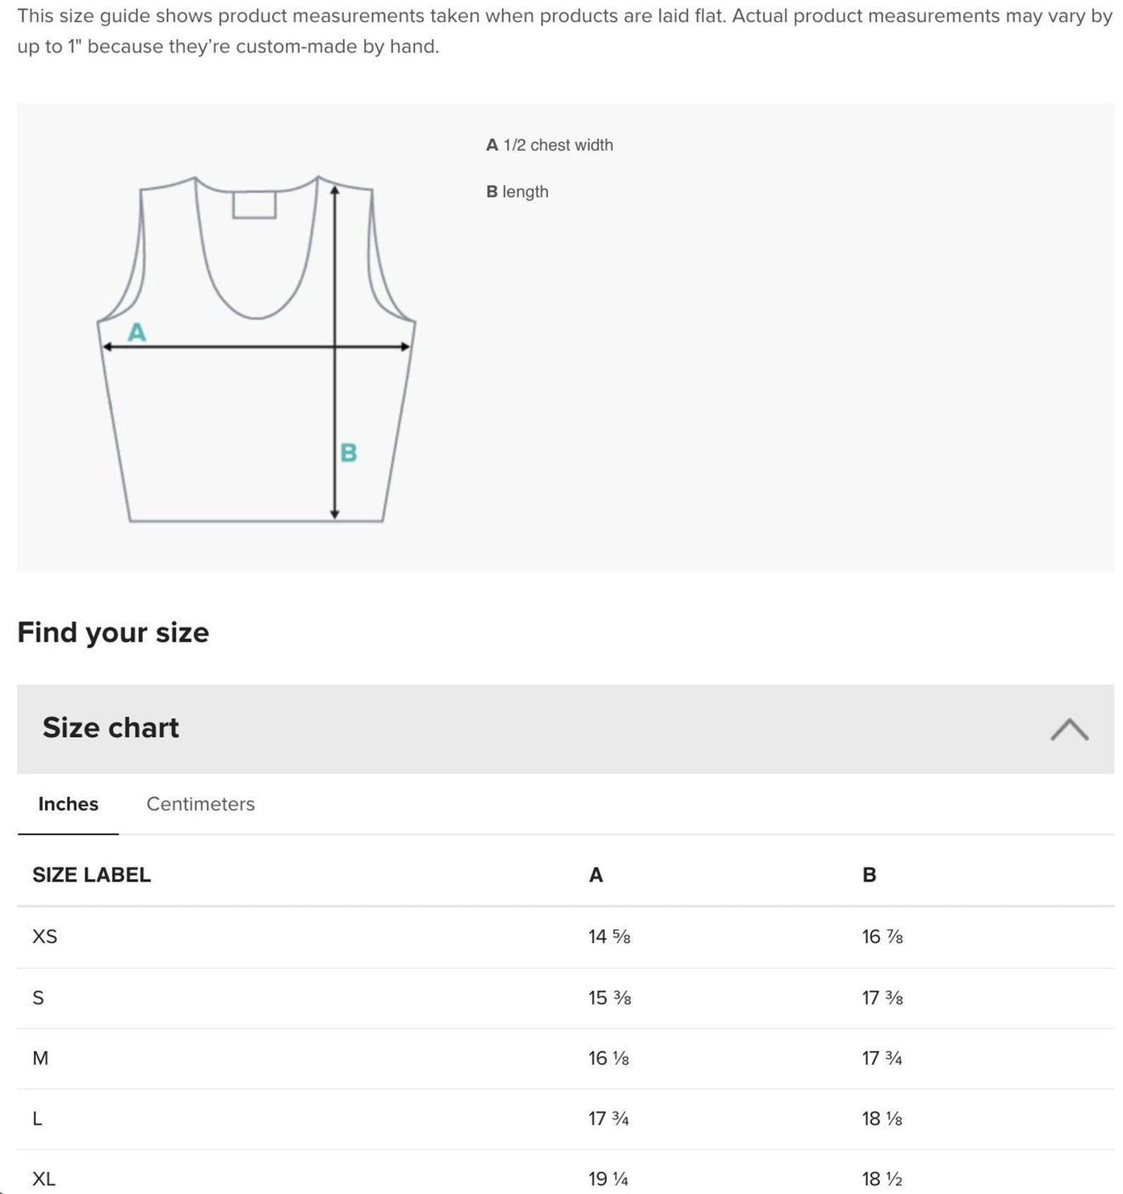This screenshot has width=1123, height=1194.
Task: Click the chevron arrow on Size chart header
Action: coord(1071,728)
